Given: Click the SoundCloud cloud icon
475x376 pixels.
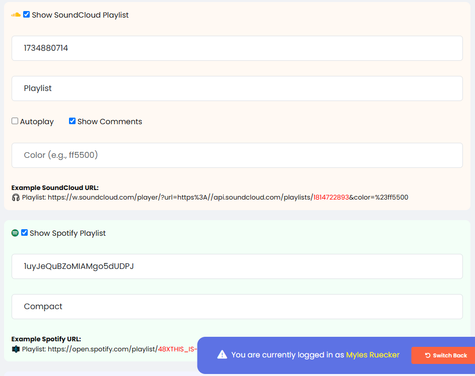Looking at the screenshot, I should 16,15.
